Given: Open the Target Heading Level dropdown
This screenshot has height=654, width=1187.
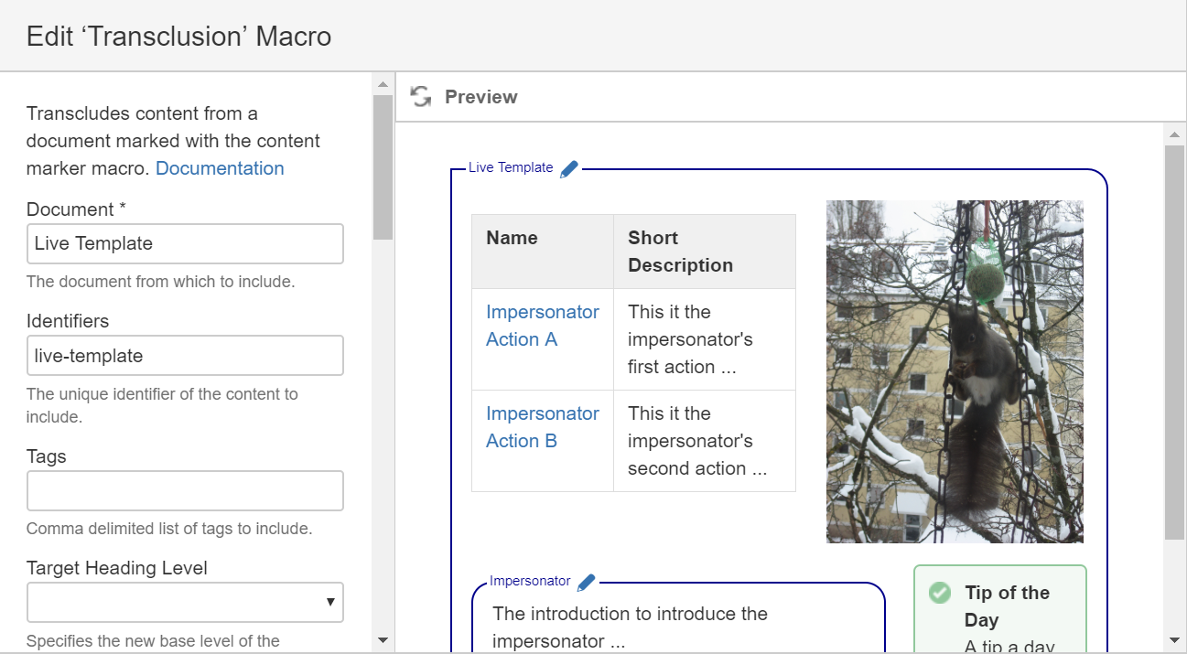Looking at the screenshot, I should (185, 602).
